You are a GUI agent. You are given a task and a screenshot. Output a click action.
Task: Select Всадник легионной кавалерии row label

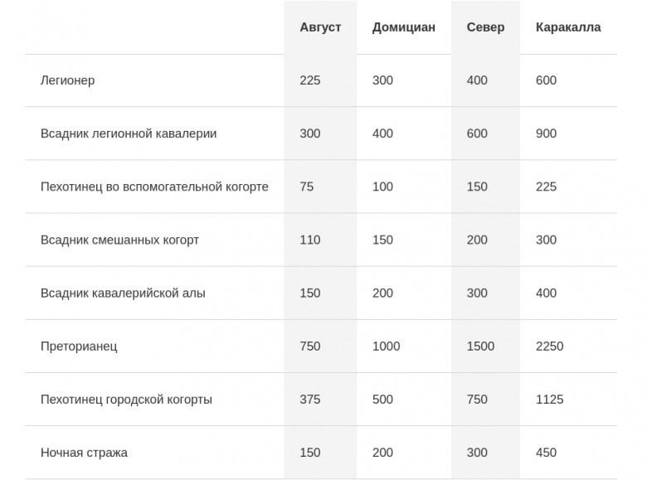(x=129, y=133)
